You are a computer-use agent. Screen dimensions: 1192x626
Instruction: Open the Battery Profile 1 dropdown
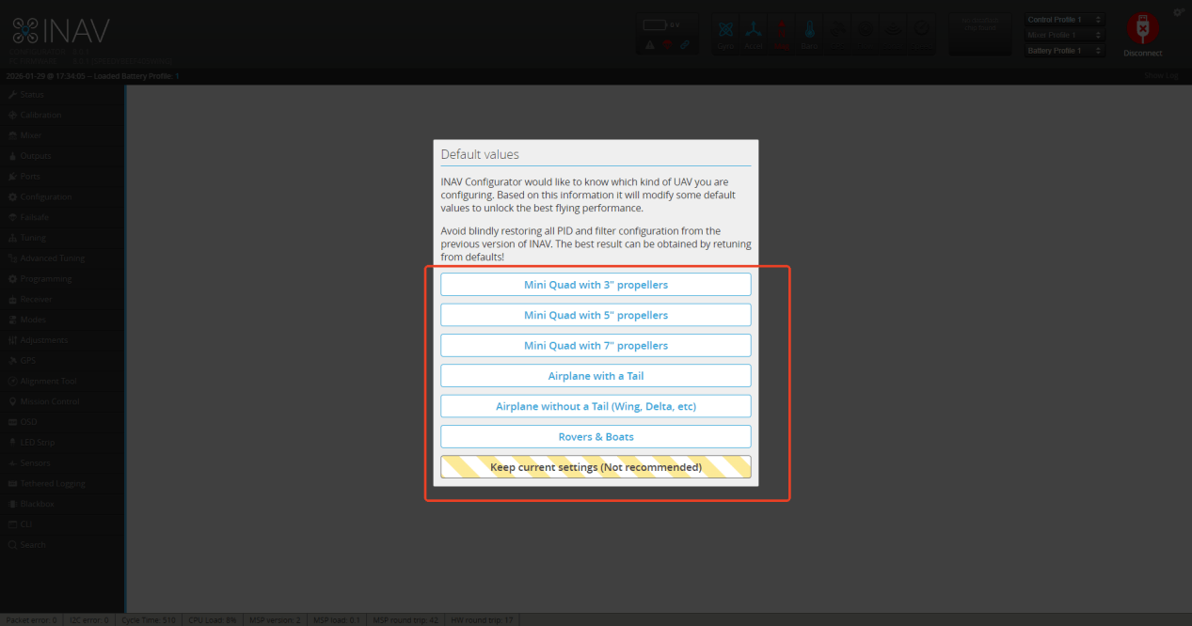click(x=1064, y=51)
